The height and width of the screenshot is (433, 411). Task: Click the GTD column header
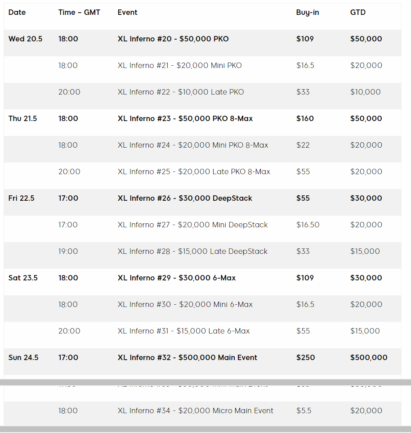[358, 13]
